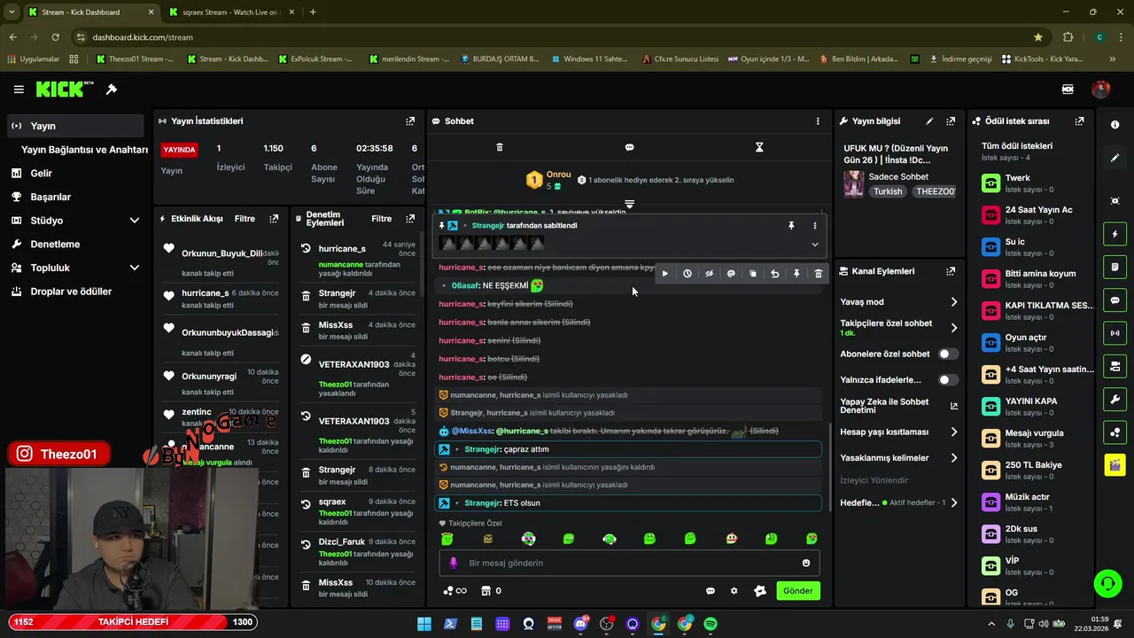Click the yellow clapperboard icon in right sidebar
Viewport: 1134px width, 638px height.
click(x=1115, y=464)
